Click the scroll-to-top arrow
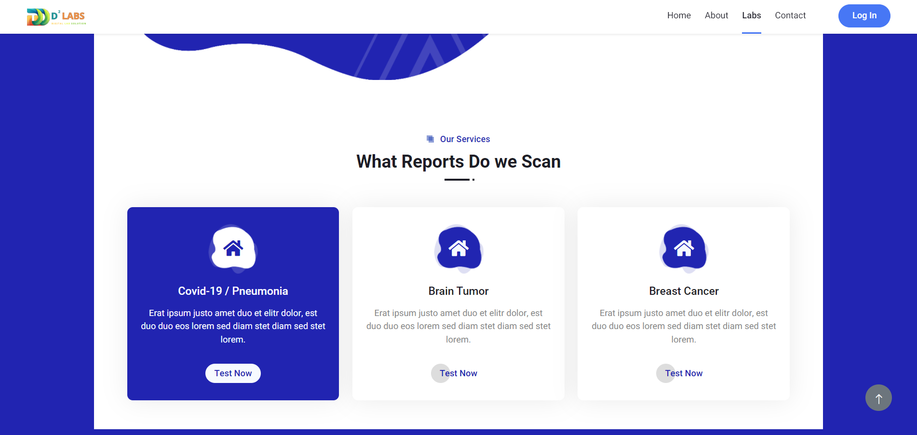The height and width of the screenshot is (435, 917). point(878,397)
